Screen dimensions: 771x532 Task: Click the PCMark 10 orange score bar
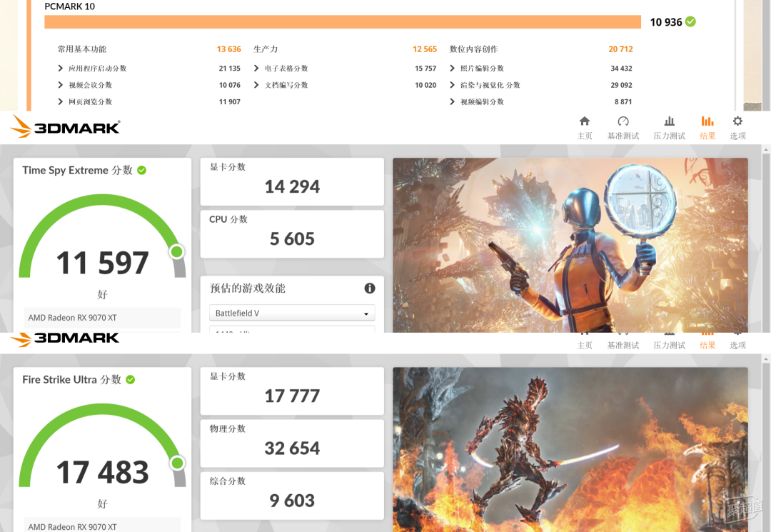point(343,21)
